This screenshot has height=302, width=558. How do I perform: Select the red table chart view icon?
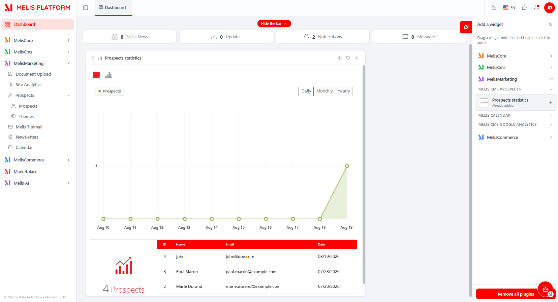point(96,75)
